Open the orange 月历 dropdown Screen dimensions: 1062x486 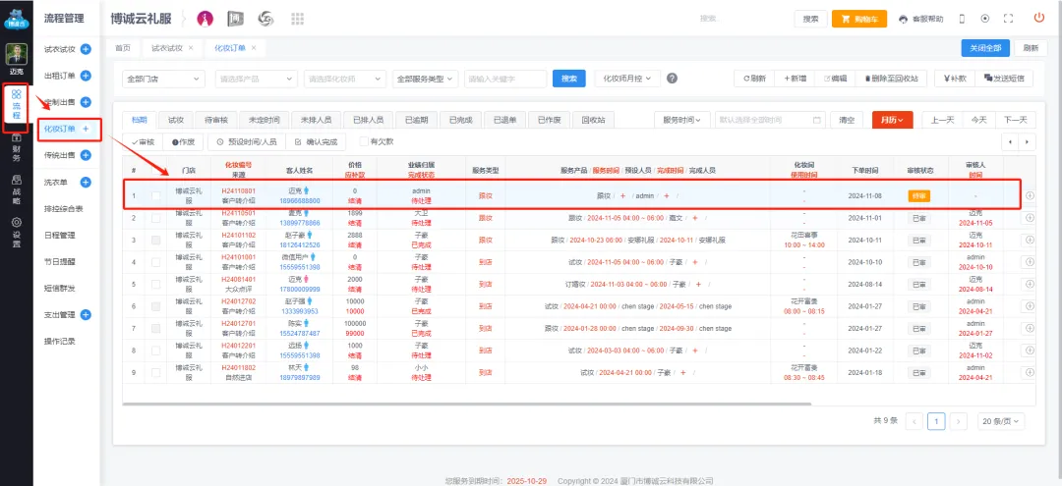click(892, 120)
